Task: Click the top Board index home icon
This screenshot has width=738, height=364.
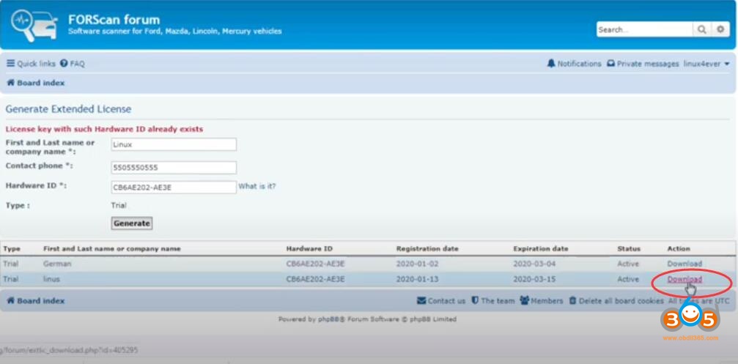Action: (10, 83)
